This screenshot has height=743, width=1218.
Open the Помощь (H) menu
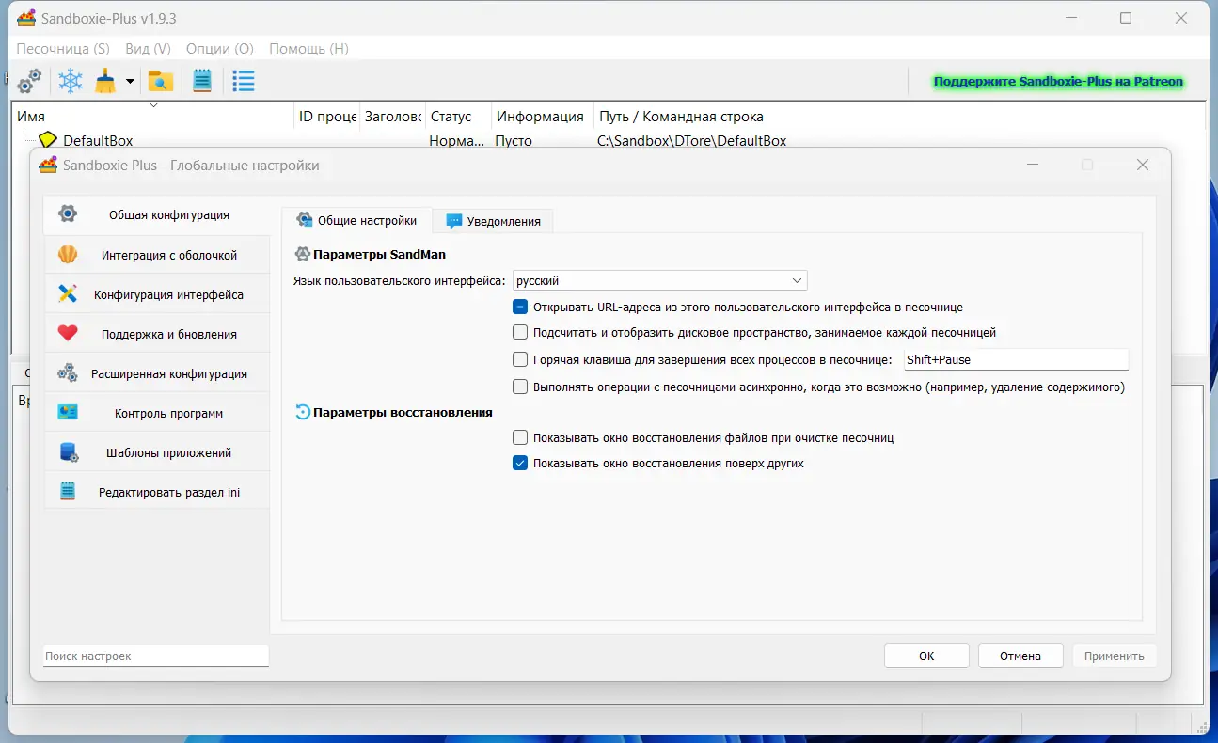(x=308, y=48)
